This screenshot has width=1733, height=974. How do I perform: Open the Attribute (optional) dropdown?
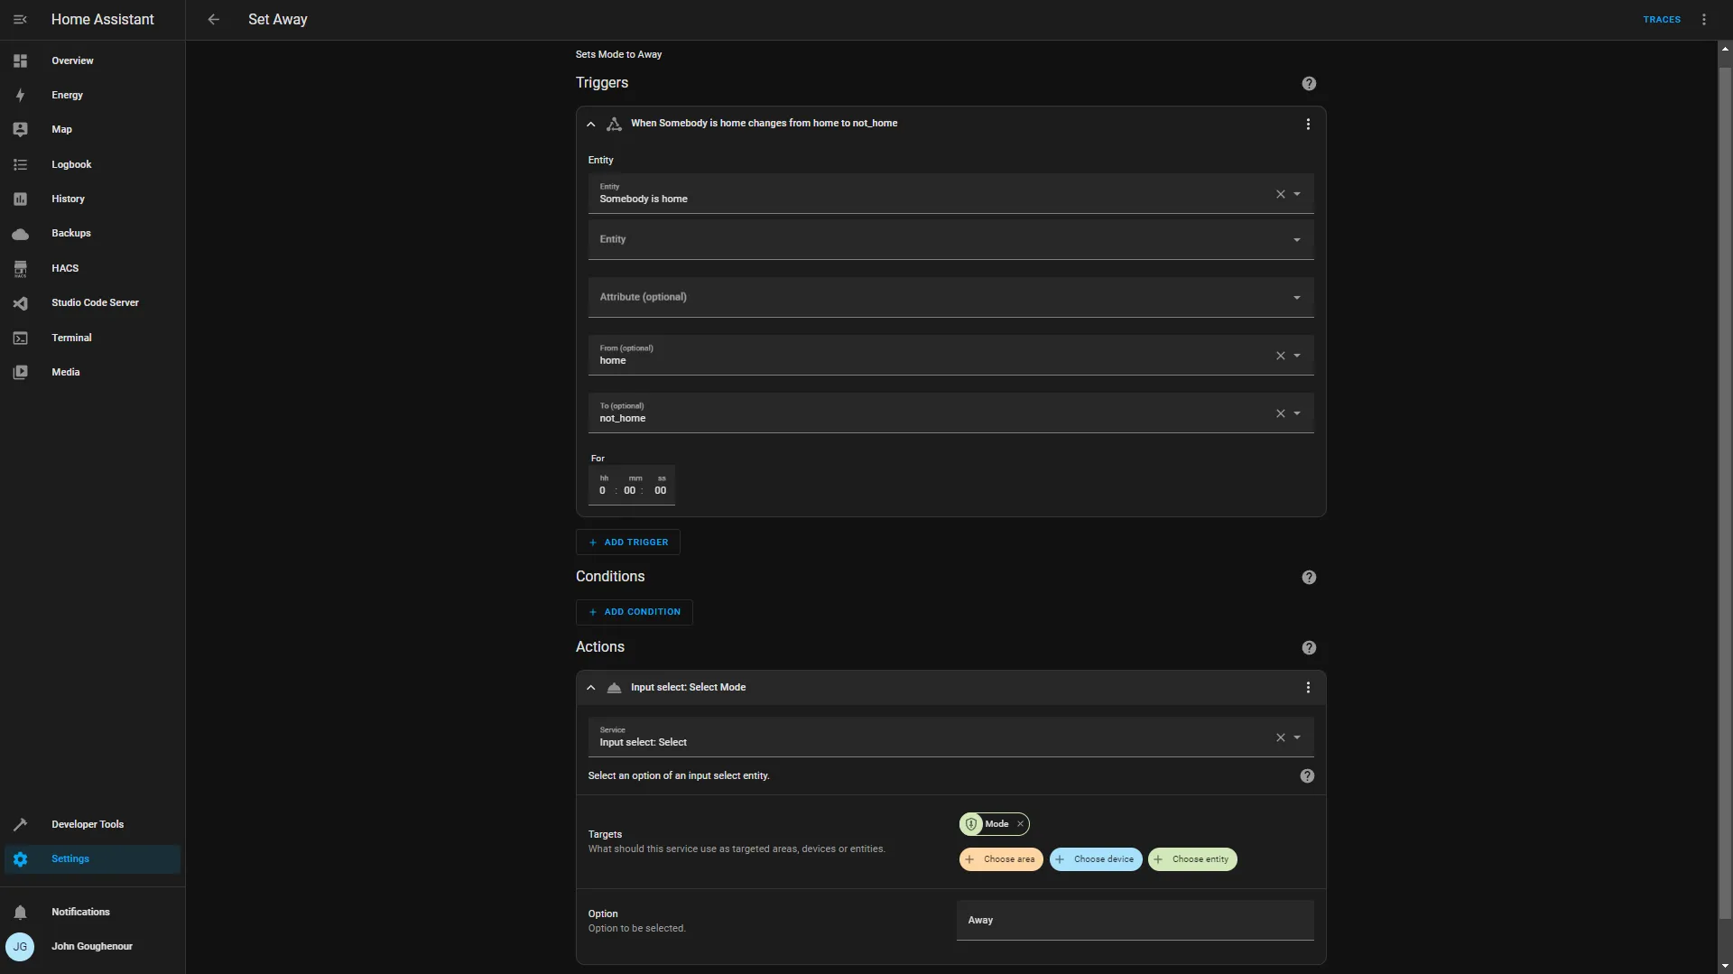(950, 297)
